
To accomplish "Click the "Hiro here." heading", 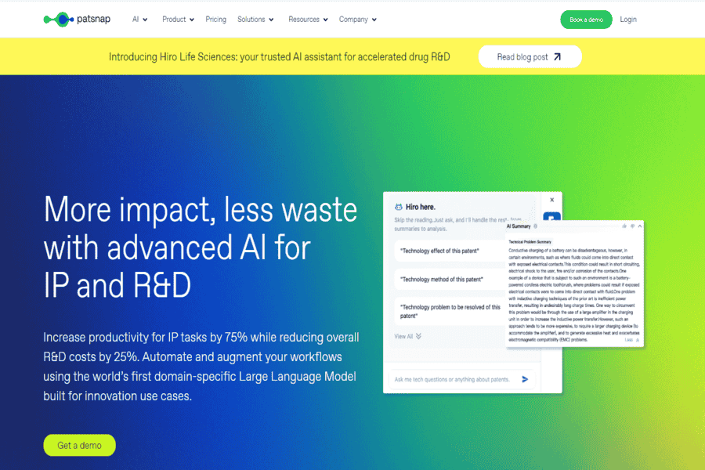I will 421,207.
